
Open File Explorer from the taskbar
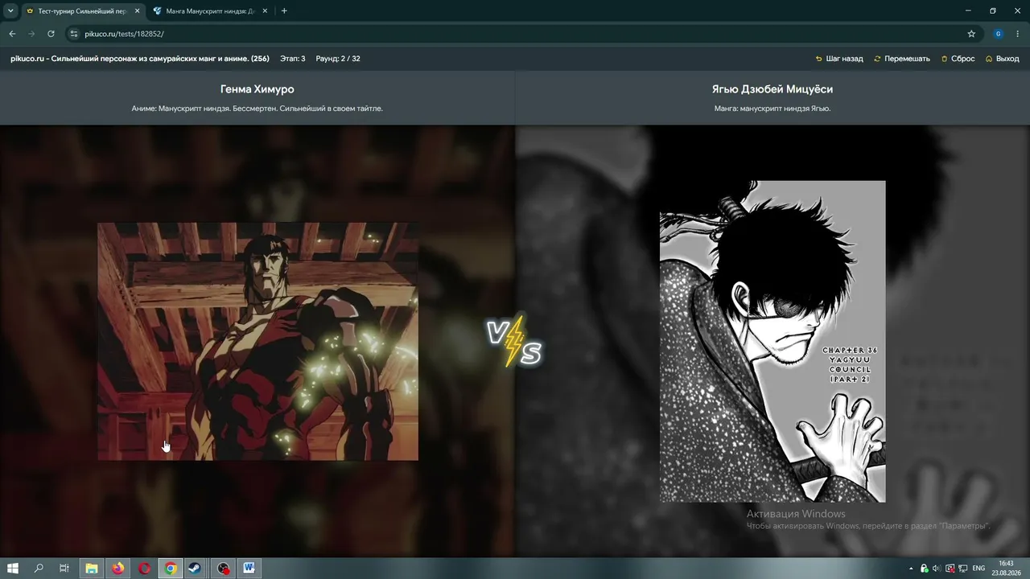tap(92, 569)
